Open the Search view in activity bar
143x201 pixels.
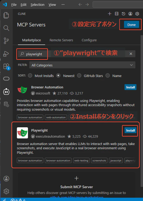[6, 28]
